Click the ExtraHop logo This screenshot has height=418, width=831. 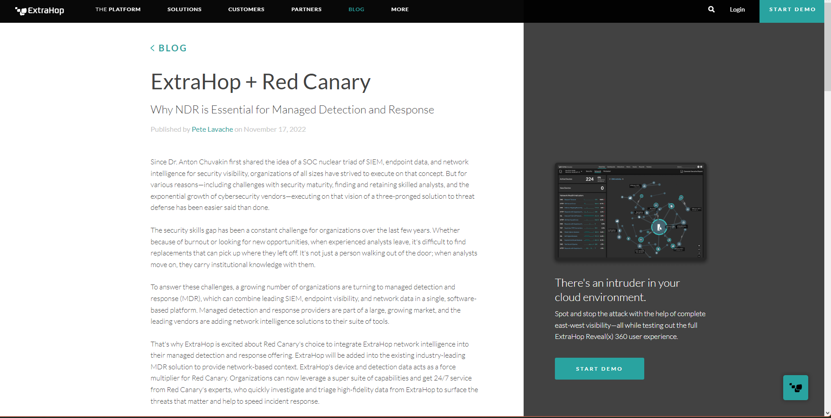40,10
